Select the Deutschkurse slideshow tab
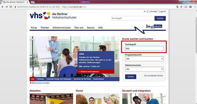Screen dimensions: 197x104 pos(99,79)
